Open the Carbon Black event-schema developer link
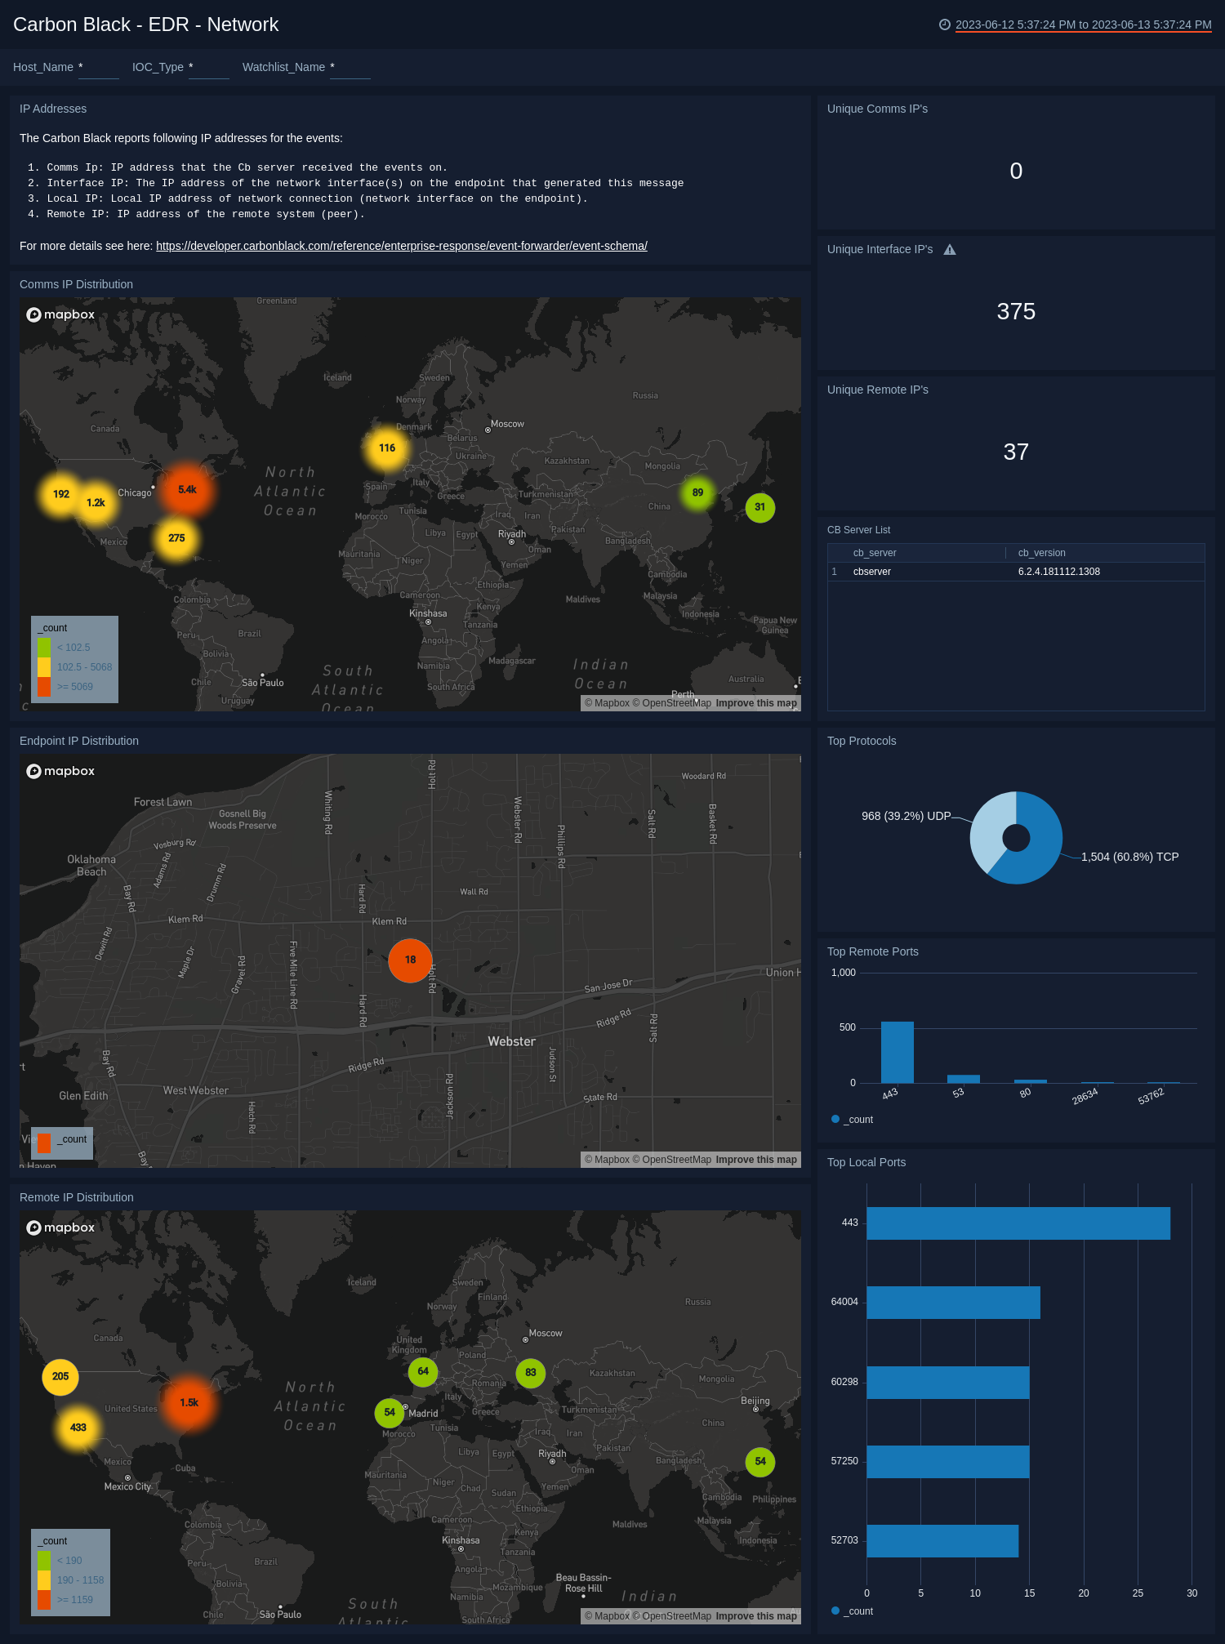The image size is (1225, 1644). tap(401, 246)
